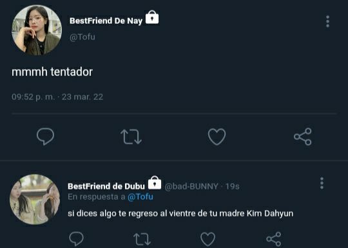This screenshot has width=348, height=248.
Task: Share the 'mmmh tentador' tweet
Action: [303, 137]
